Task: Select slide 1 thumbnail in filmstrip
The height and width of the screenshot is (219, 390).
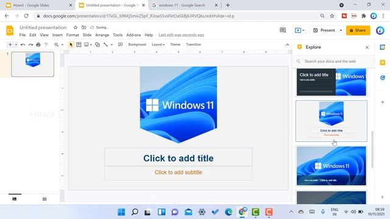Action: 32,64
